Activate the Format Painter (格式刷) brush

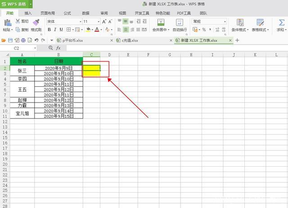coord(36,22)
